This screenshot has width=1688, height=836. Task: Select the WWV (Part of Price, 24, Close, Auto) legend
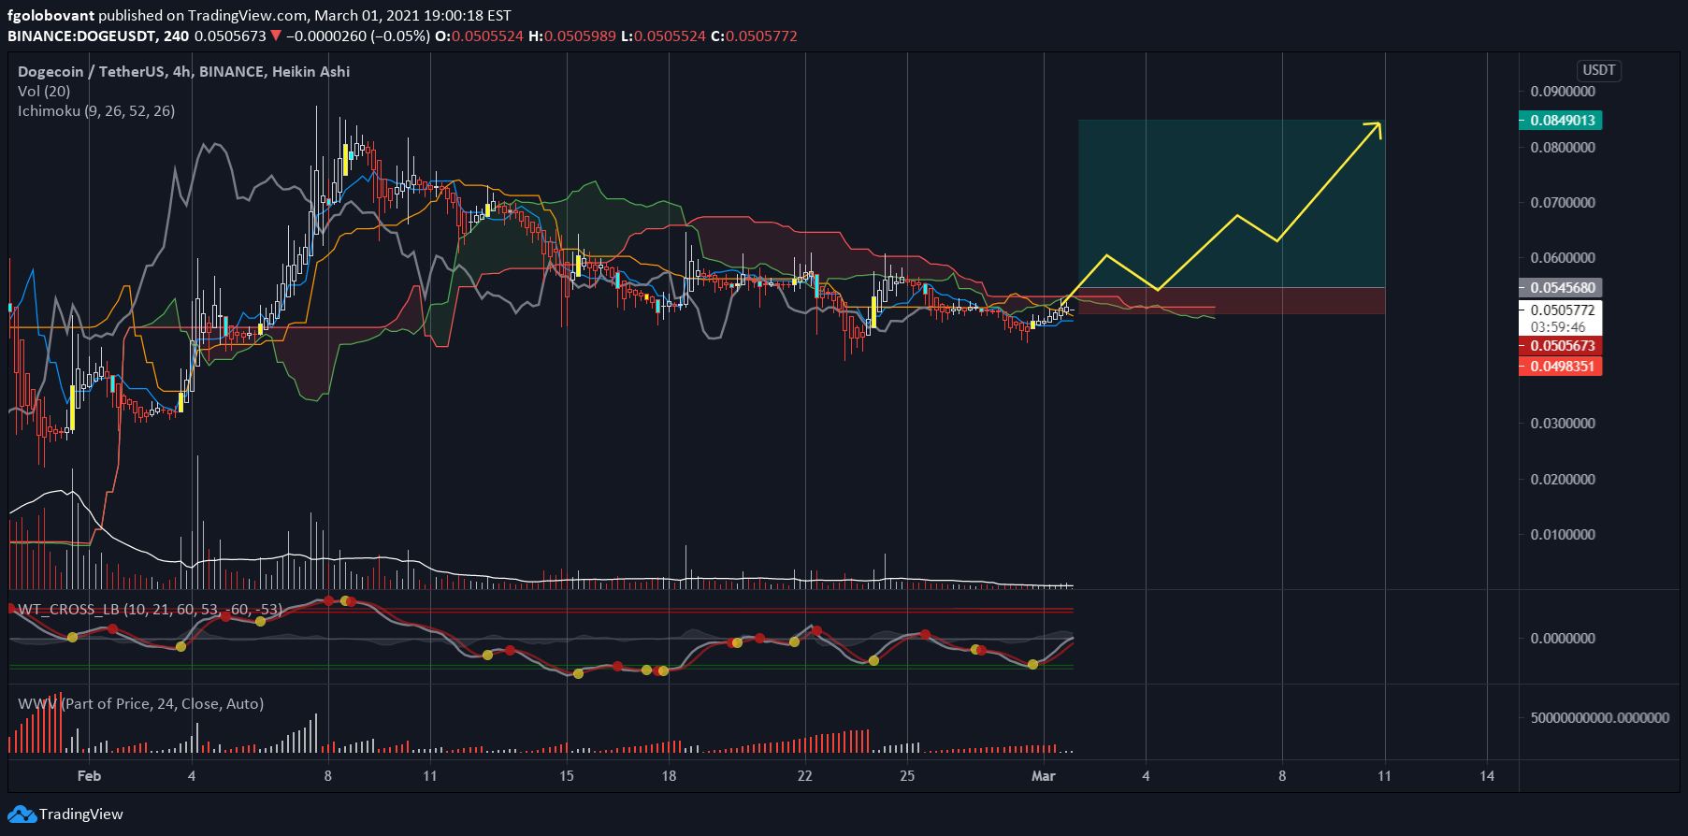pyautogui.click(x=140, y=703)
